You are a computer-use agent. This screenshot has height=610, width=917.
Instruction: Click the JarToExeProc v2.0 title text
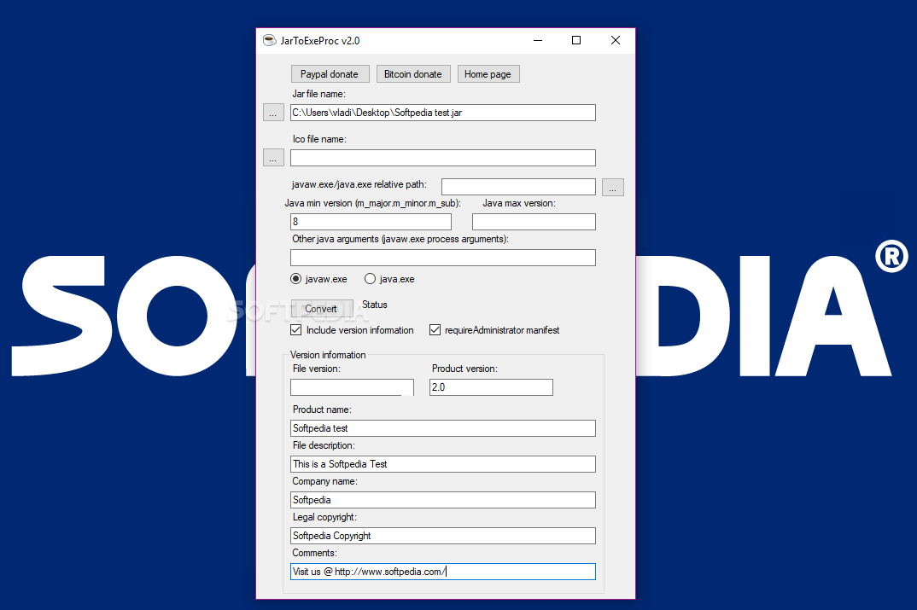(320, 41)
